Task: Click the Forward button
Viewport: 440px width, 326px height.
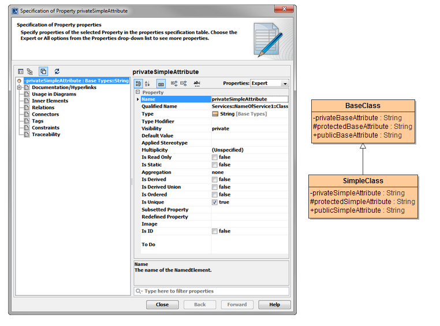Action: click(x=237, y=305)
